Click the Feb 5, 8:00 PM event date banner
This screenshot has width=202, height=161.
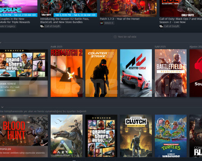point(75,15)
